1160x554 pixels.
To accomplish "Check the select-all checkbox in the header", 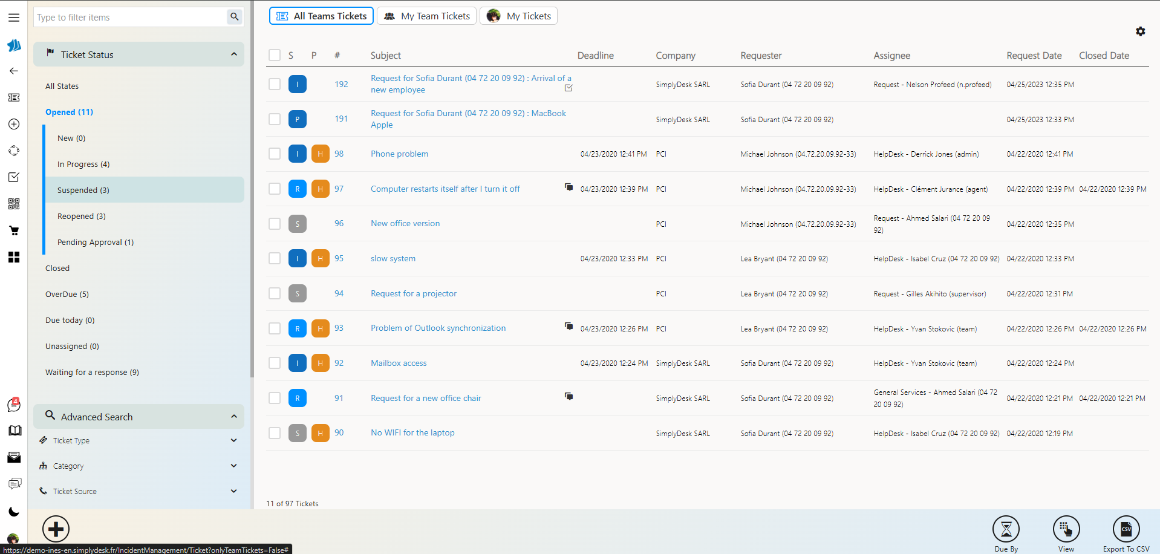I will coord(274,55).
